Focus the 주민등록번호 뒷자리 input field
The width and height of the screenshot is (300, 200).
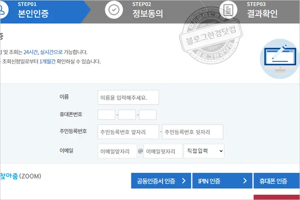pyautogui.click(x=192, y=132)
